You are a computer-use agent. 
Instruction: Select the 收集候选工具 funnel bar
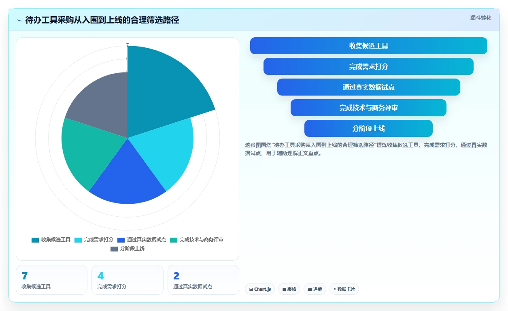coord(369,46)
